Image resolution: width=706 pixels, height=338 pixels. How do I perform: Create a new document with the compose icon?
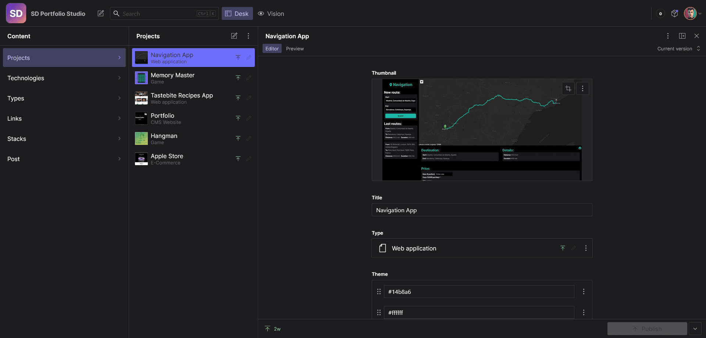click(x=100, y=13)
